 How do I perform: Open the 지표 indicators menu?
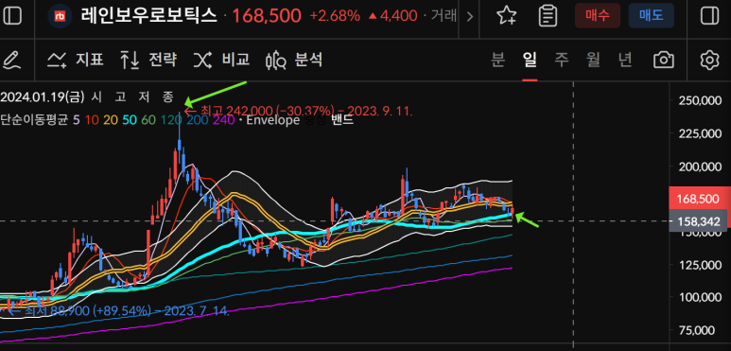(75, 60)
